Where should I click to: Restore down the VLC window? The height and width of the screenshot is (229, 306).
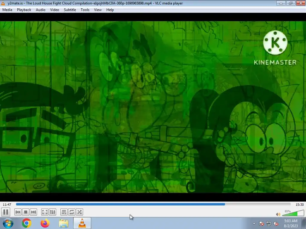point(291,3)
